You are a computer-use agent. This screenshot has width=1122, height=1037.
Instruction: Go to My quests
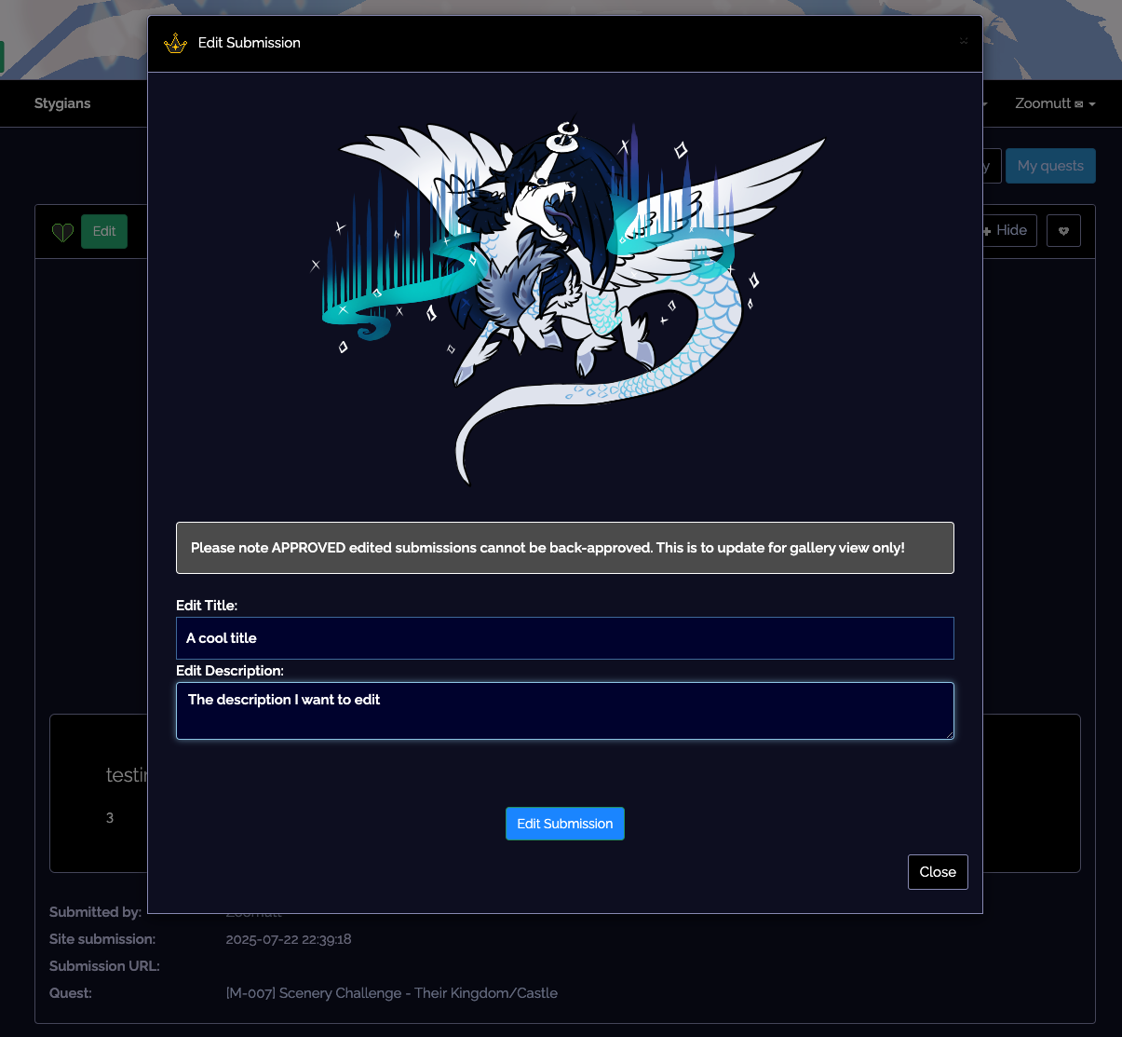[x=1049, y=166]
